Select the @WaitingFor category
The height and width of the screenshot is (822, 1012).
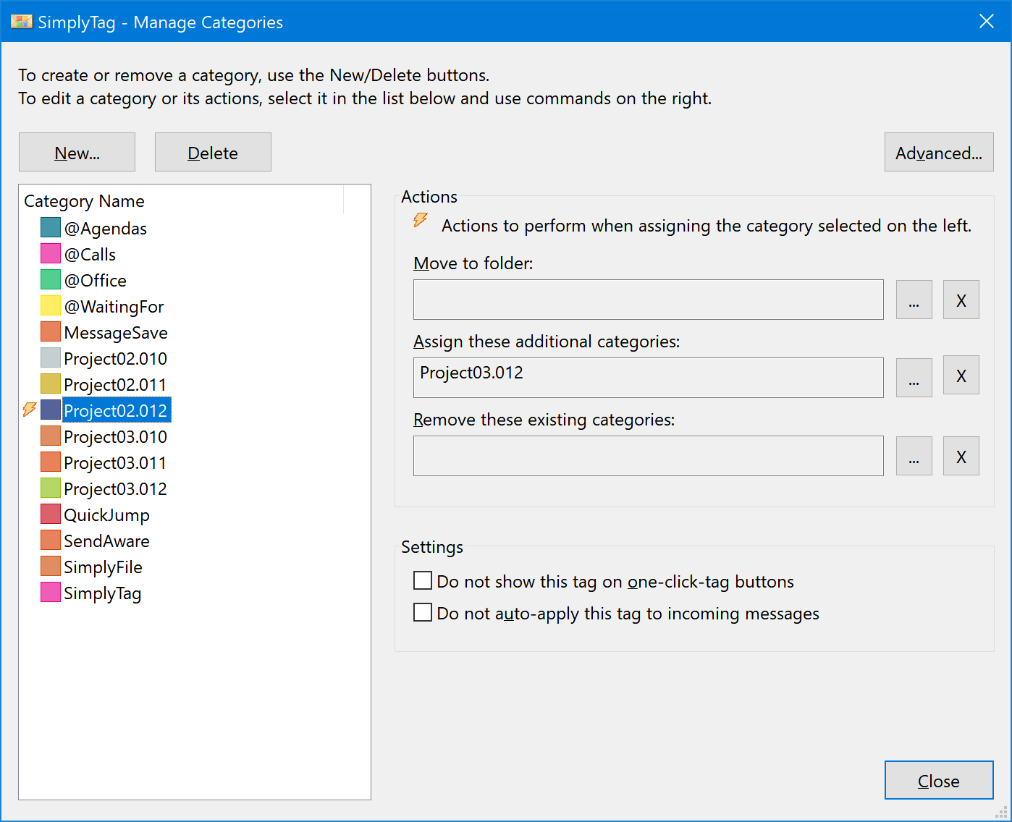114,307
